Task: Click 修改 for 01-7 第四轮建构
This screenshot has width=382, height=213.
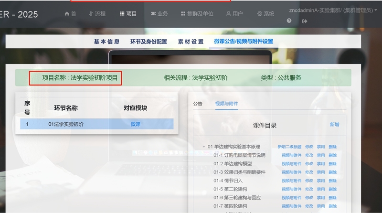Action: click(309, 206)
